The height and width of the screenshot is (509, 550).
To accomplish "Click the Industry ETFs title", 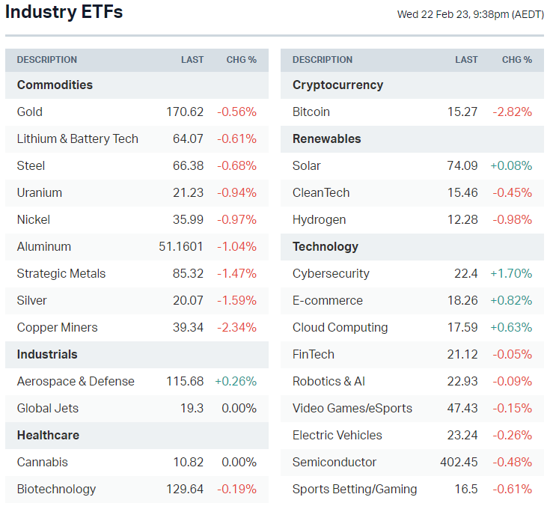I will click(64, 13).
